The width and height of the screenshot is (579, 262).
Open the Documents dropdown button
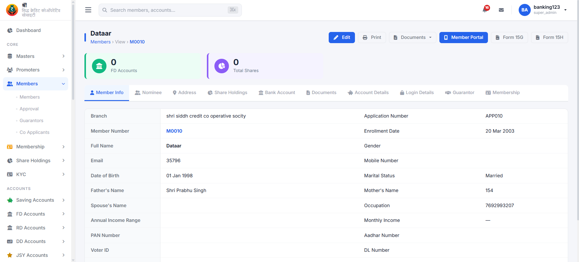[413, 37]
